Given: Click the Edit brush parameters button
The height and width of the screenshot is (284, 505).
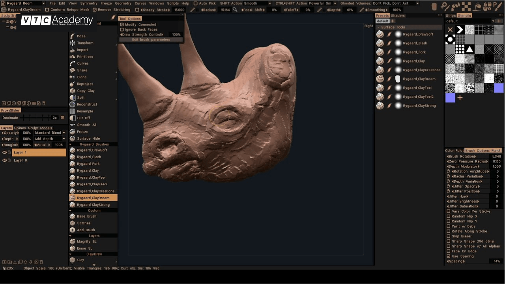Looking at the screenshot, I should pyautogui.click(x=151, y=39).
